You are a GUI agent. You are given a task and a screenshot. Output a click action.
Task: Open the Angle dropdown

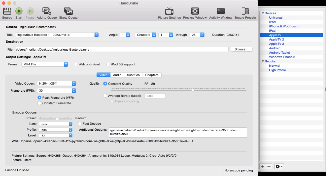coord(125,35)
